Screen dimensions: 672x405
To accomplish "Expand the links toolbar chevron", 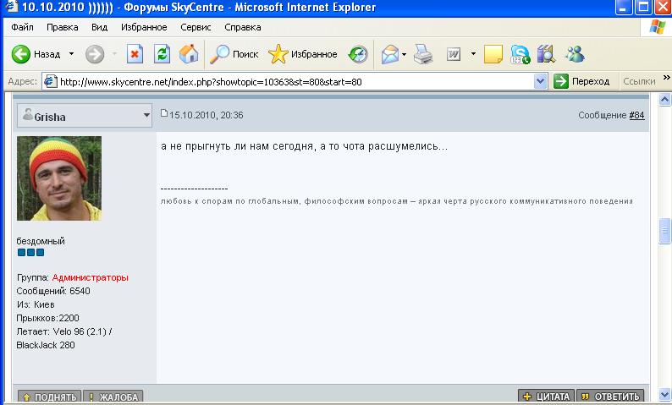I will 666,78.
